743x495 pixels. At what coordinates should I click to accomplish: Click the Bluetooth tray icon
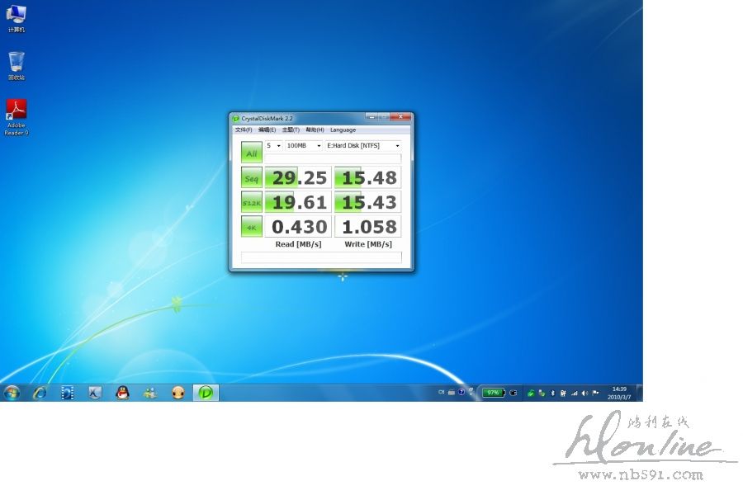point(552,394)
